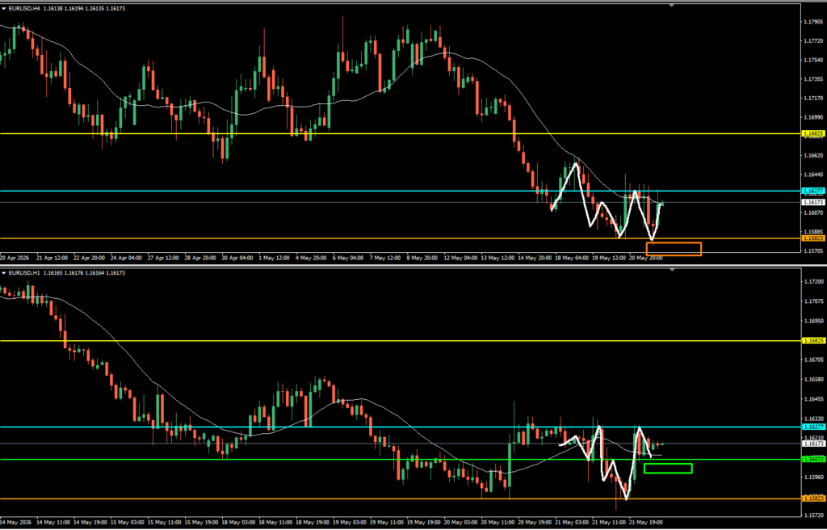The image size is (827, 530).
Task: Click the 20 May 03:00 time label
Action: pos(460,522)
